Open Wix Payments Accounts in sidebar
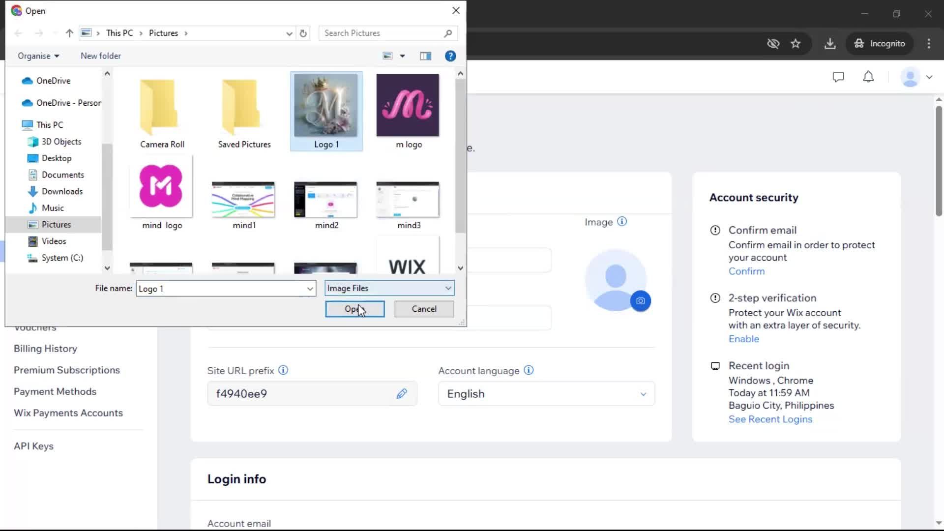944x531 pixels. tap(68, 413)
